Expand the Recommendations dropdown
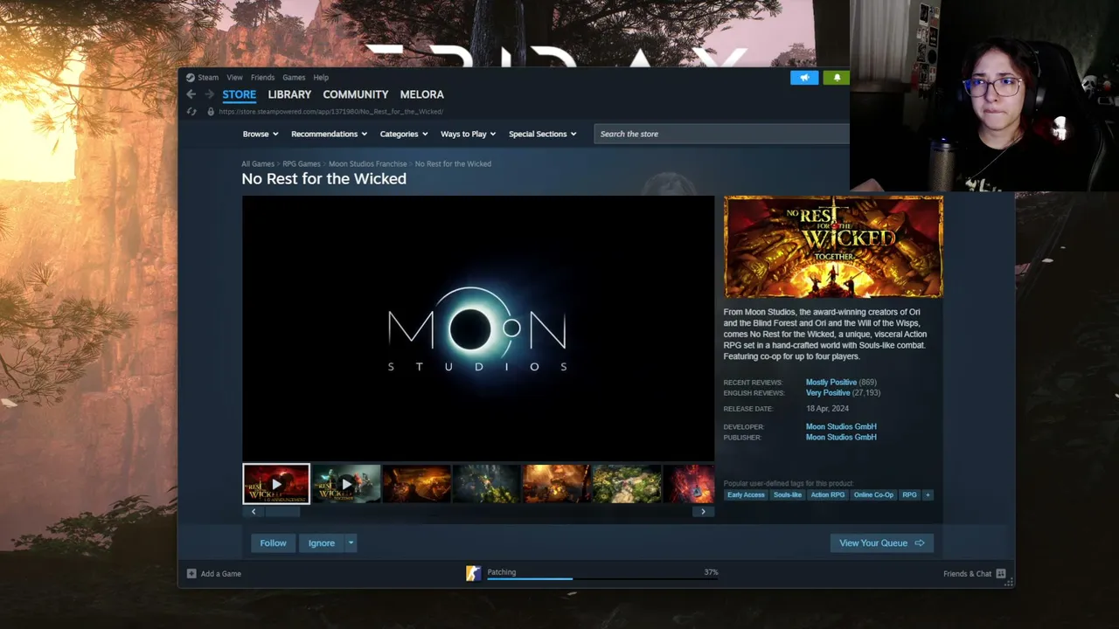This screenshot has height=629, width=1119. (329, 134)
